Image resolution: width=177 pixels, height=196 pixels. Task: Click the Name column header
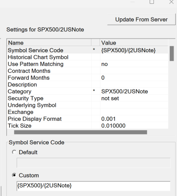[x=49, y=43]
